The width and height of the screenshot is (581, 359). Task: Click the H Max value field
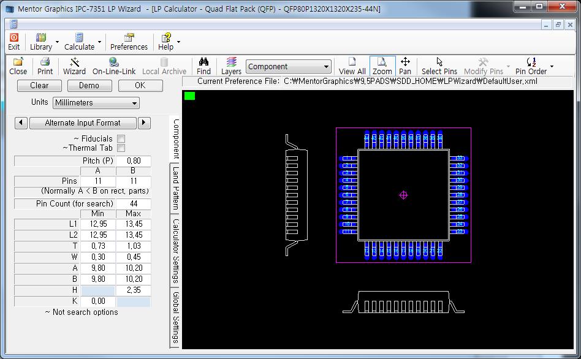coord(134,290)
